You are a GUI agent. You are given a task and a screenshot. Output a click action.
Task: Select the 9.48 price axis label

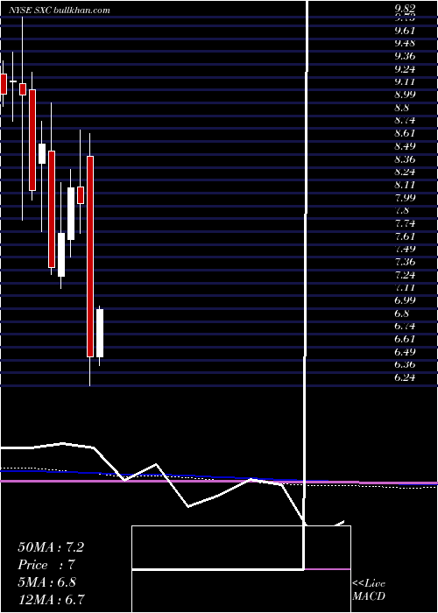pyautogui.click(x=405, y=43)
